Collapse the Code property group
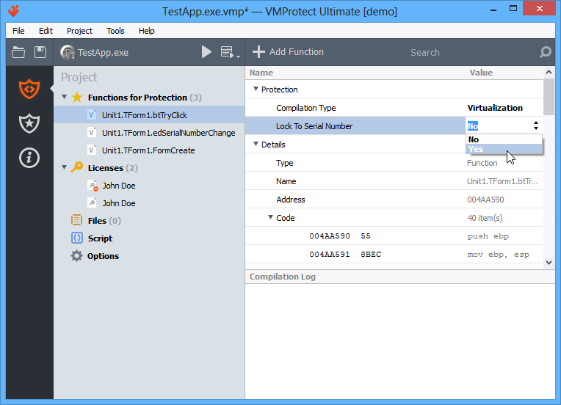561x405 pixels. (x=270, y=218)
